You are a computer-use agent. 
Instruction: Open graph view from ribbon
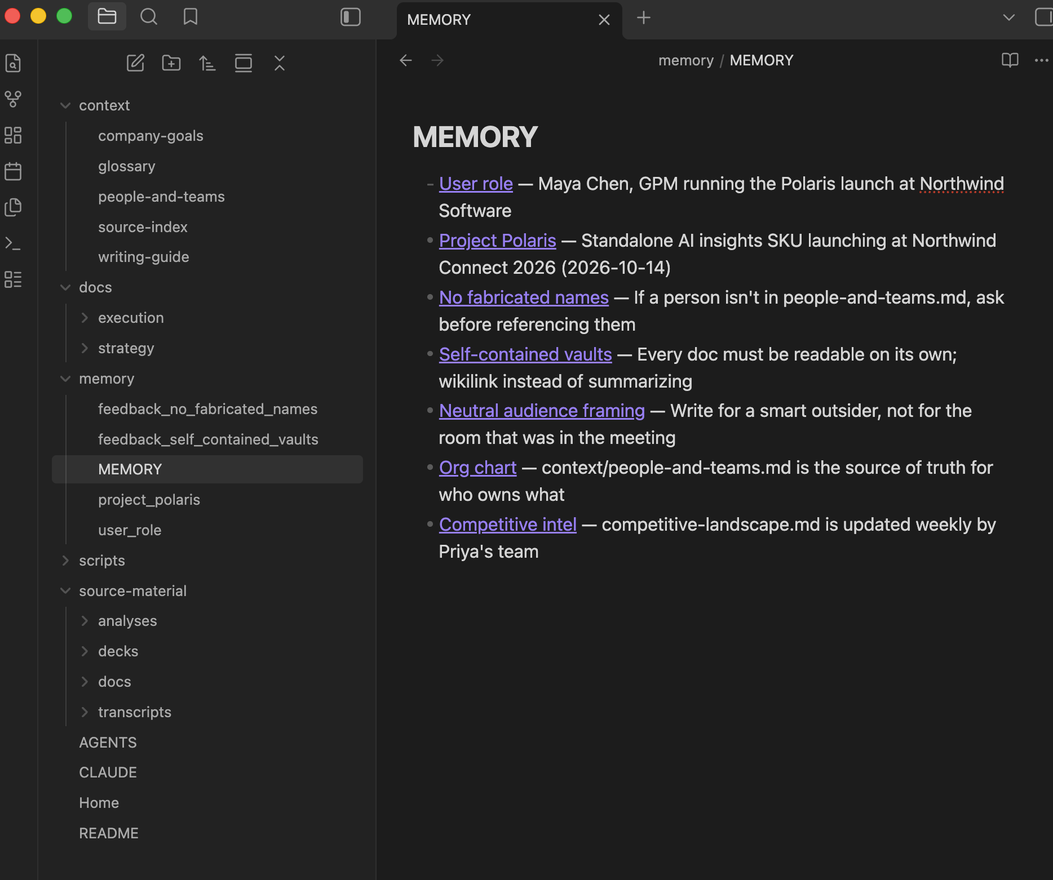[x=13, y=99]
